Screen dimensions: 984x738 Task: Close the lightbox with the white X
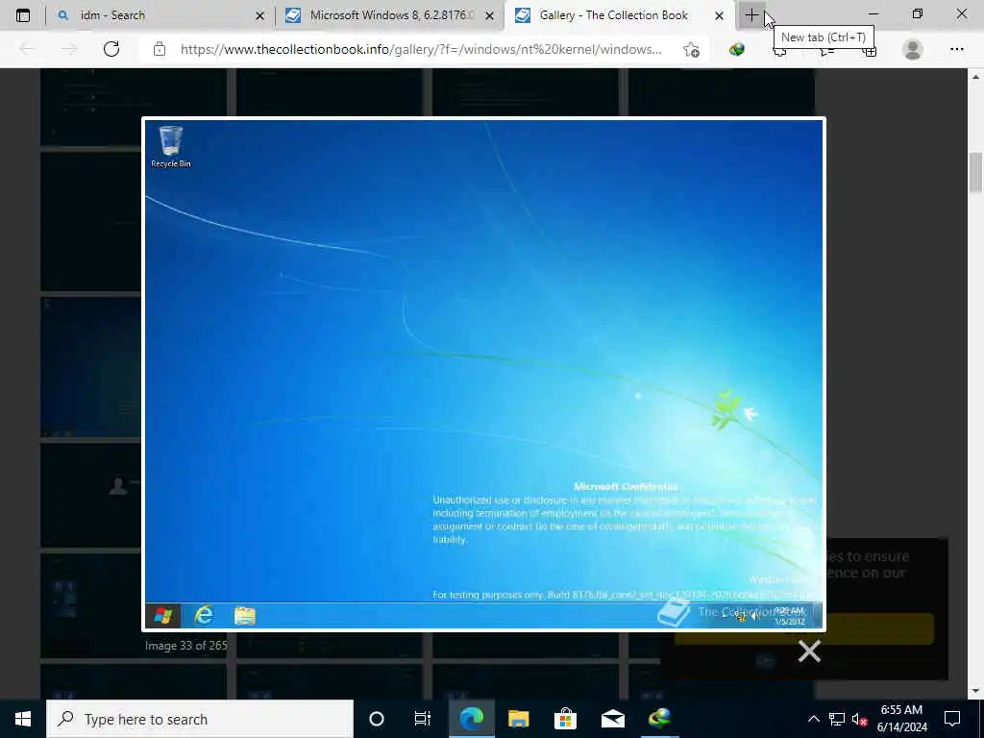coord(809,652)
